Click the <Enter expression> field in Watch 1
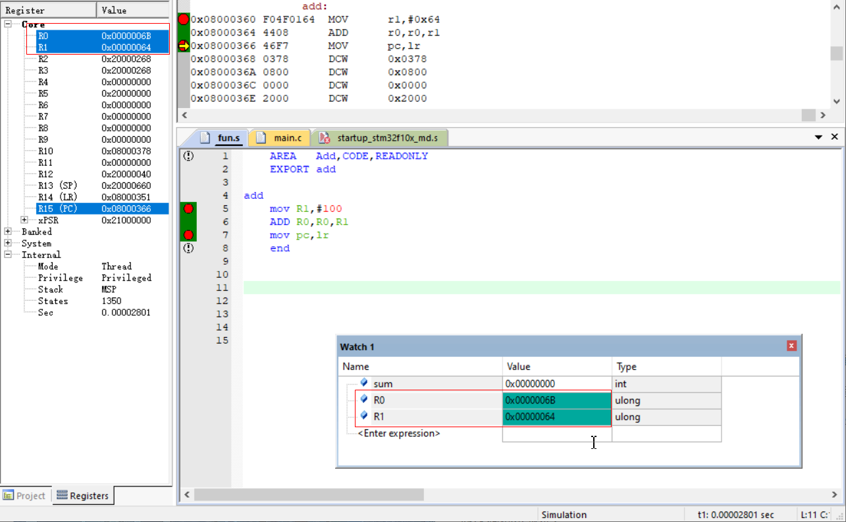The width and height of the screenshot is (846, 522). 400,433
